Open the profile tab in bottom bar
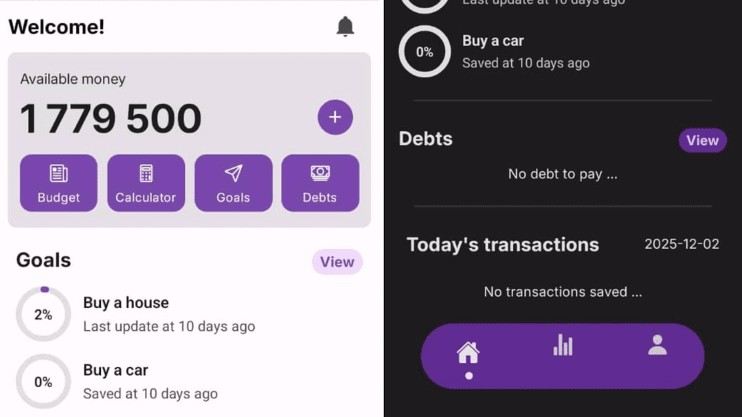This screenshot has height=417, width=742. [657, 345]
